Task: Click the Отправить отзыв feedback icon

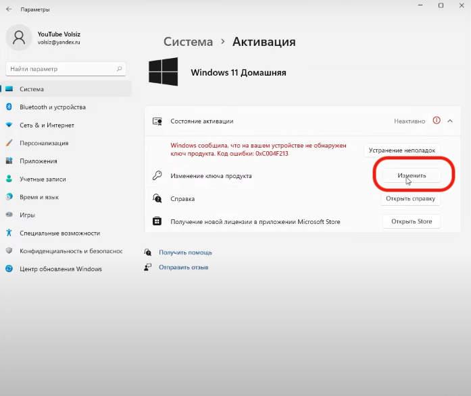Action: [x=147, y=266]
